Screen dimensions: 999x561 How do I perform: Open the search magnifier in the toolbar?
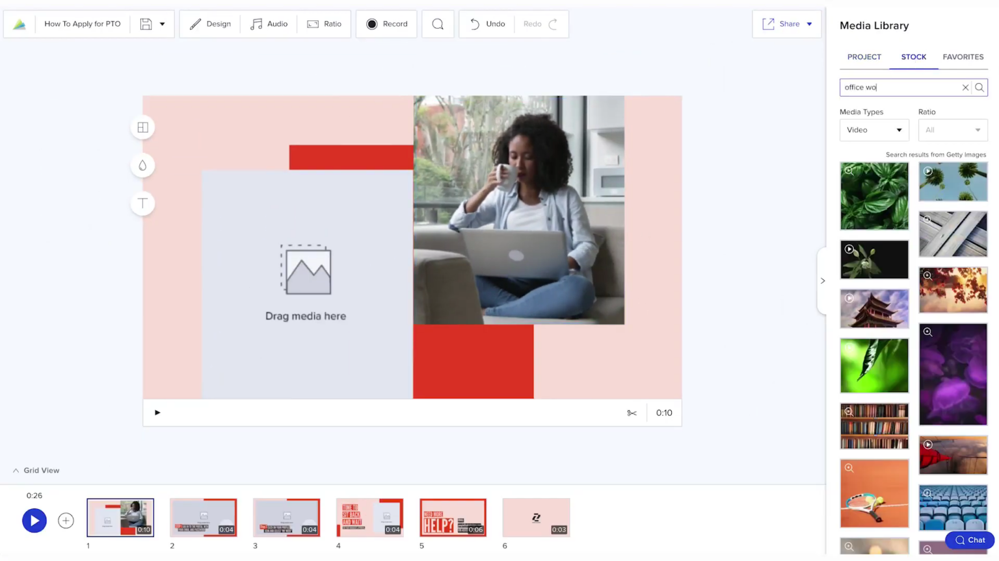tap(438, 23)
